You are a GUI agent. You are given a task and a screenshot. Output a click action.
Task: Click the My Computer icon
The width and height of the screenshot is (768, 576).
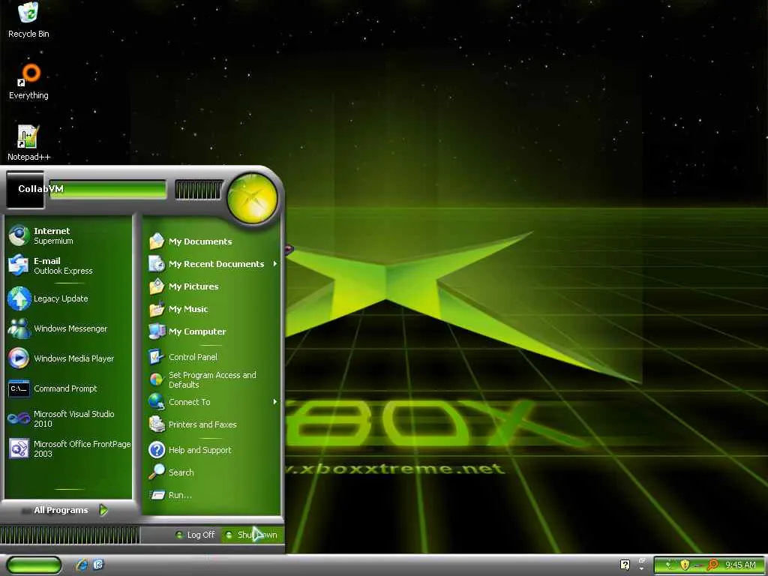click(157, 331)
